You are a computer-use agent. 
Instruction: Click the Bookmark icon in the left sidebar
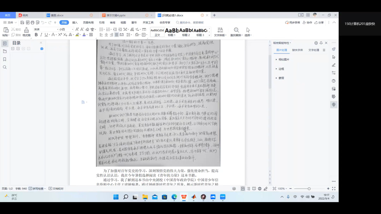click(5, 59)
